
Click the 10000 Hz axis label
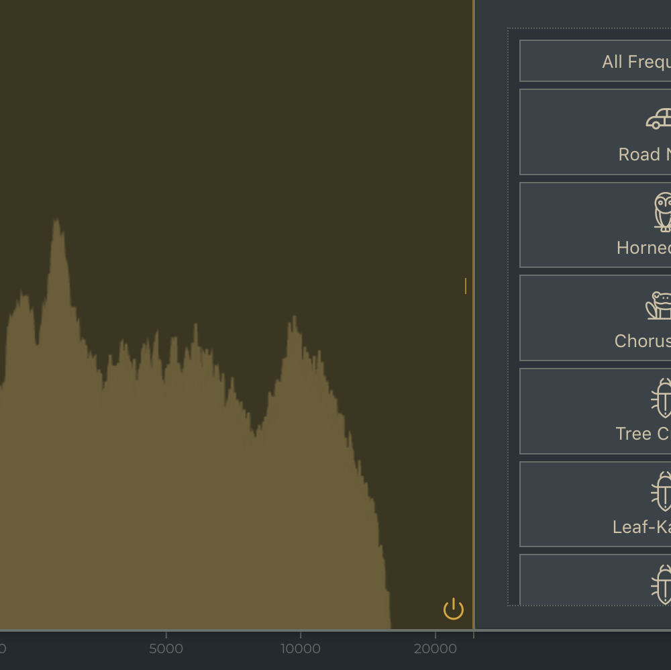301,649
